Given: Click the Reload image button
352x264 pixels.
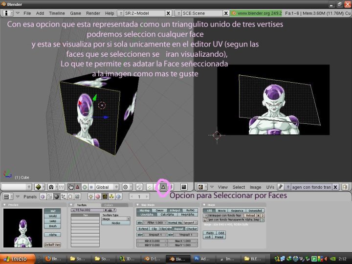Looking at the screenshot, I should [x=250, y=215].
